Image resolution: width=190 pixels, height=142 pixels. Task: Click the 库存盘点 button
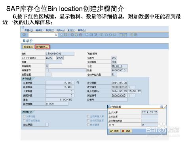28,47
